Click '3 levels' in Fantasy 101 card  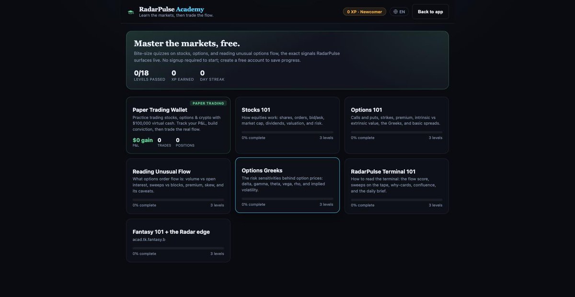click(x=217, y=253)
